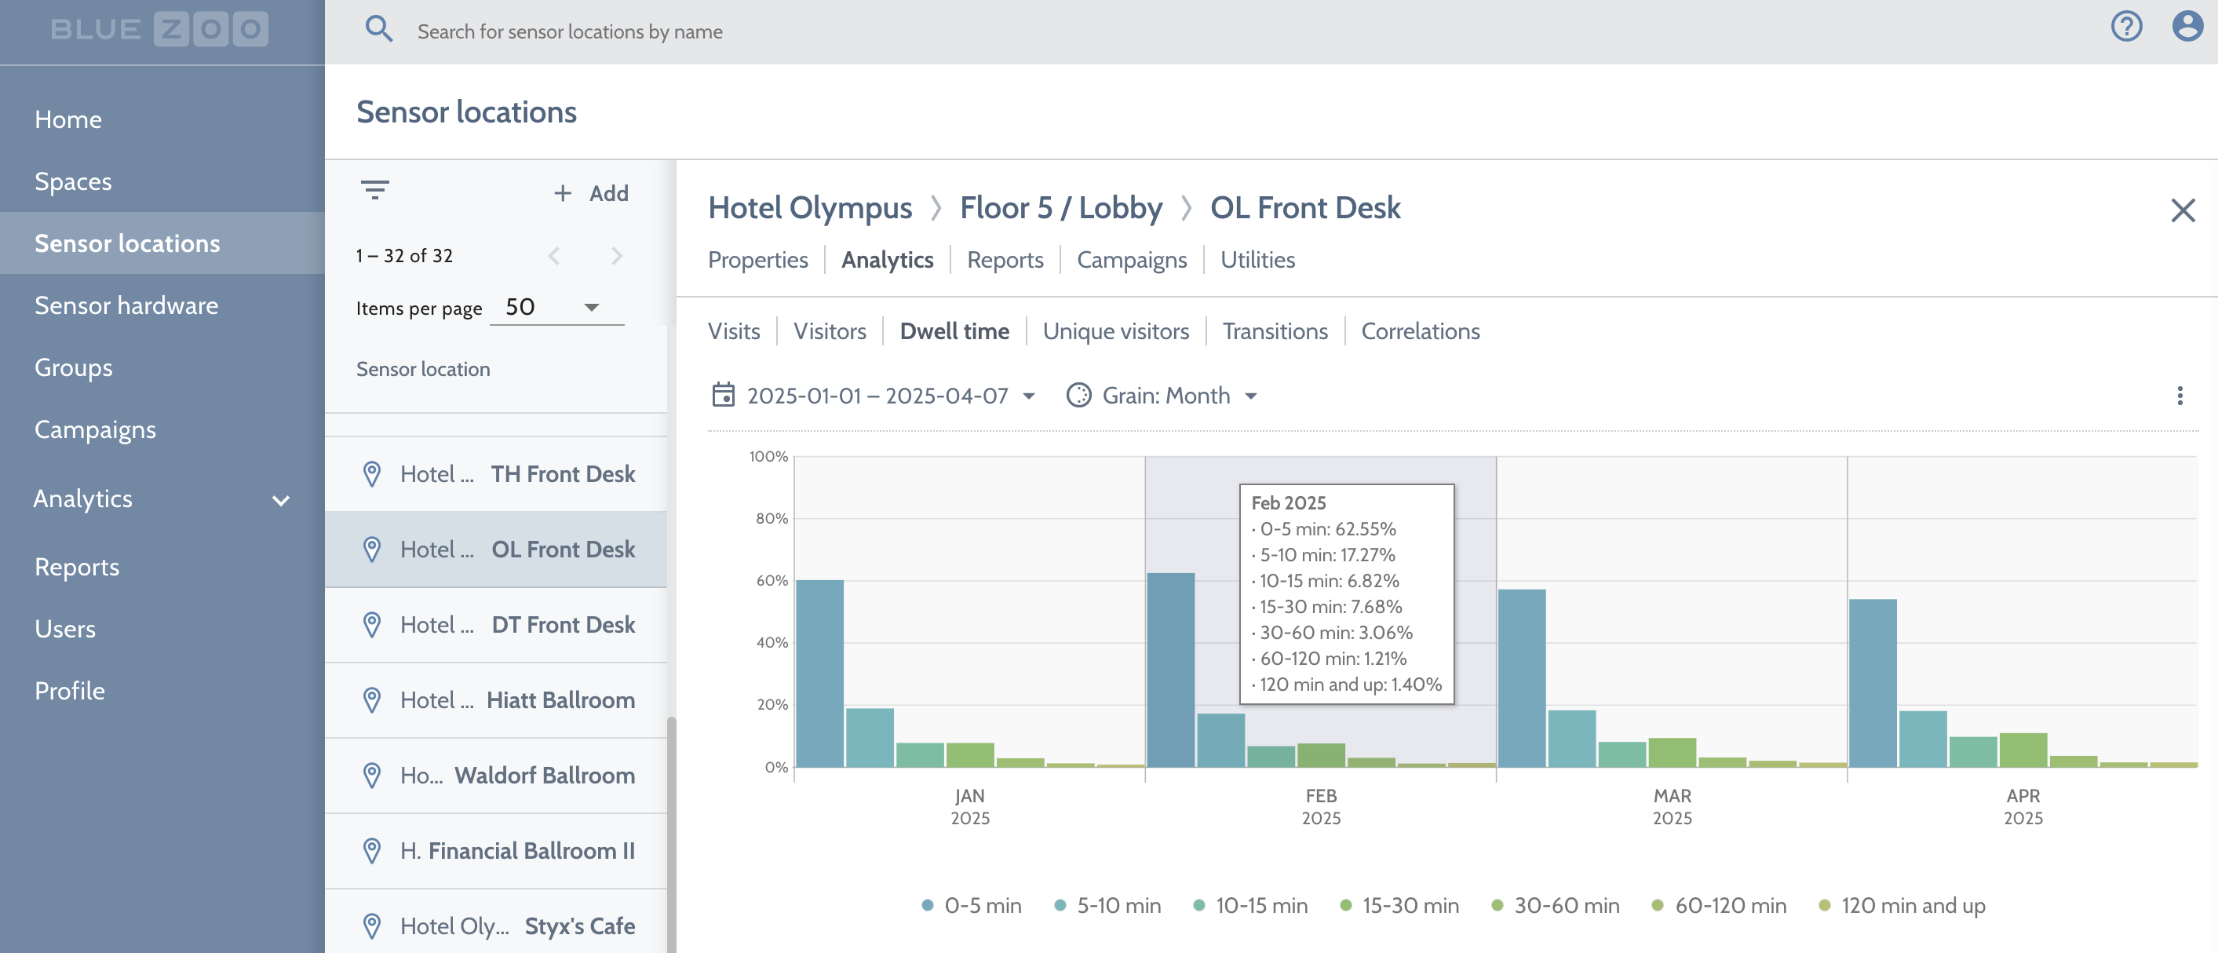This screenshot has height=953, width=2218.
Task: Click the calendar icon beside date range
Action: pos(724,395)
